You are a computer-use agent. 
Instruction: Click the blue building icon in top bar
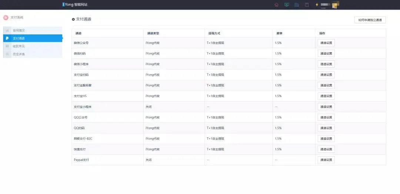click(x=296, y=5)
